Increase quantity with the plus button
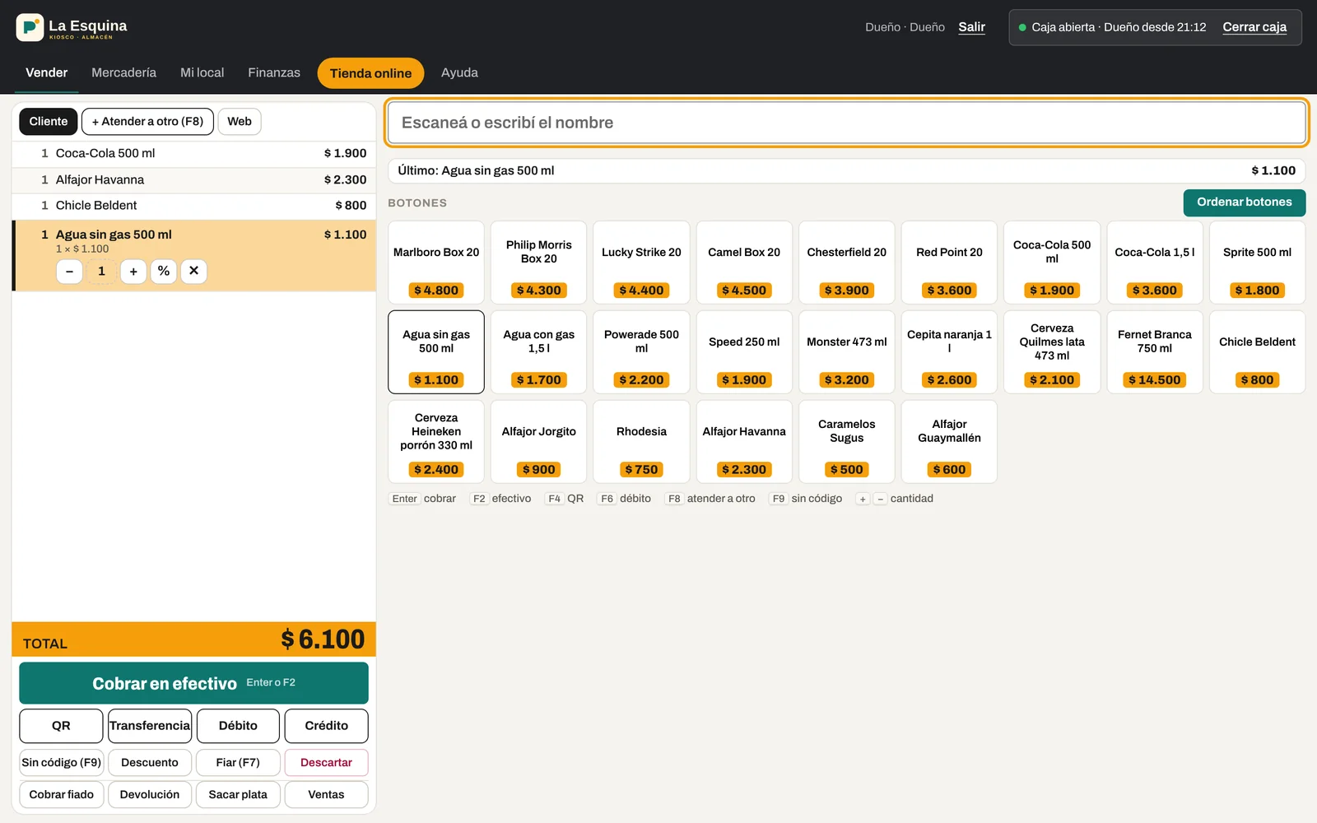The height and width of the screenshot is (823, 1317). click(133, 271)
